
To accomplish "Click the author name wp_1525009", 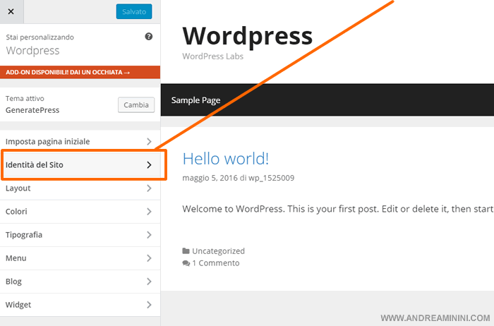I will point(271,178).
